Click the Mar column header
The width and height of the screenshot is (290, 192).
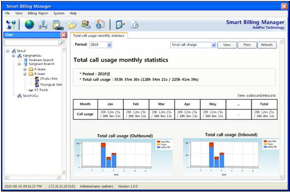162,104
